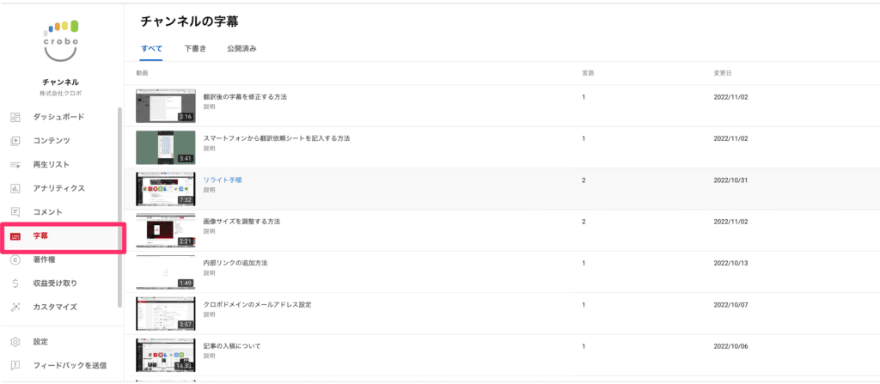
Task: Click the crobo channel logo
Action: click(61, 40)
